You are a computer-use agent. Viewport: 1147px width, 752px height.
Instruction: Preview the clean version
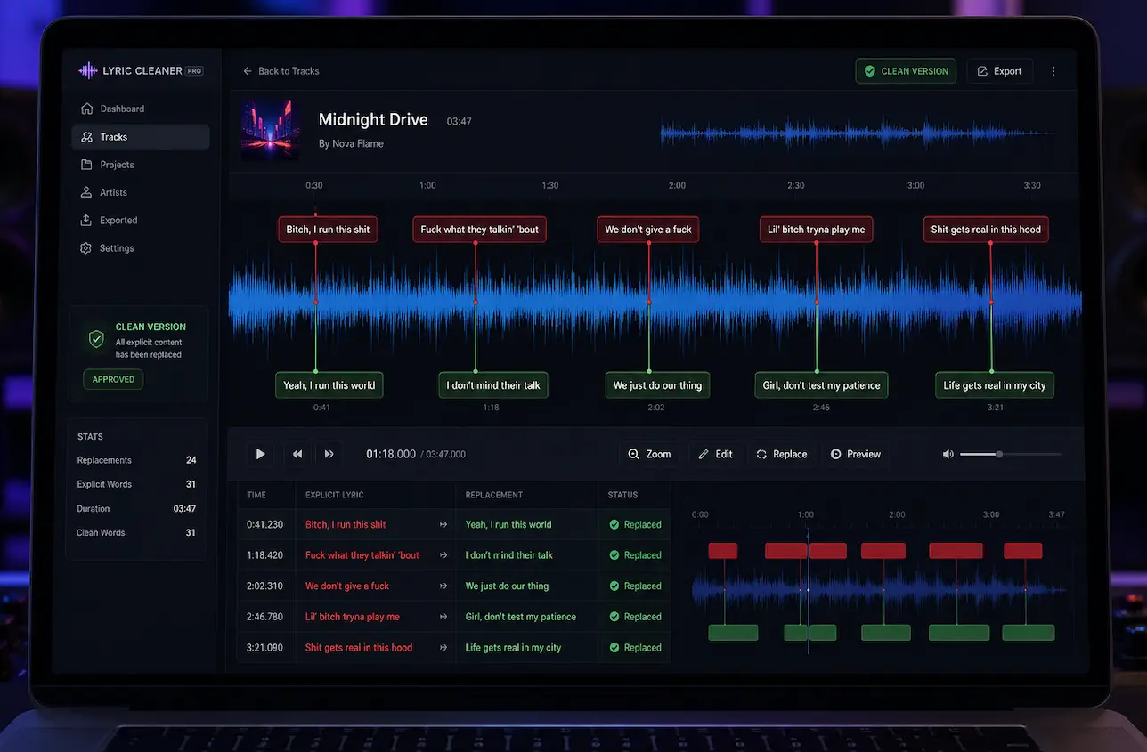[856, 454]
